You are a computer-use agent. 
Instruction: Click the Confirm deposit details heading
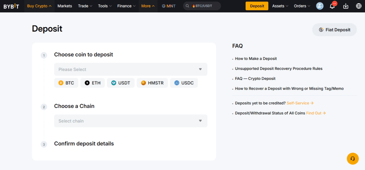click(x=84, y=144)
